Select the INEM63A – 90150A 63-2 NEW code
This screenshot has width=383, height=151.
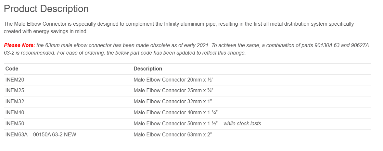pos(41,134)
